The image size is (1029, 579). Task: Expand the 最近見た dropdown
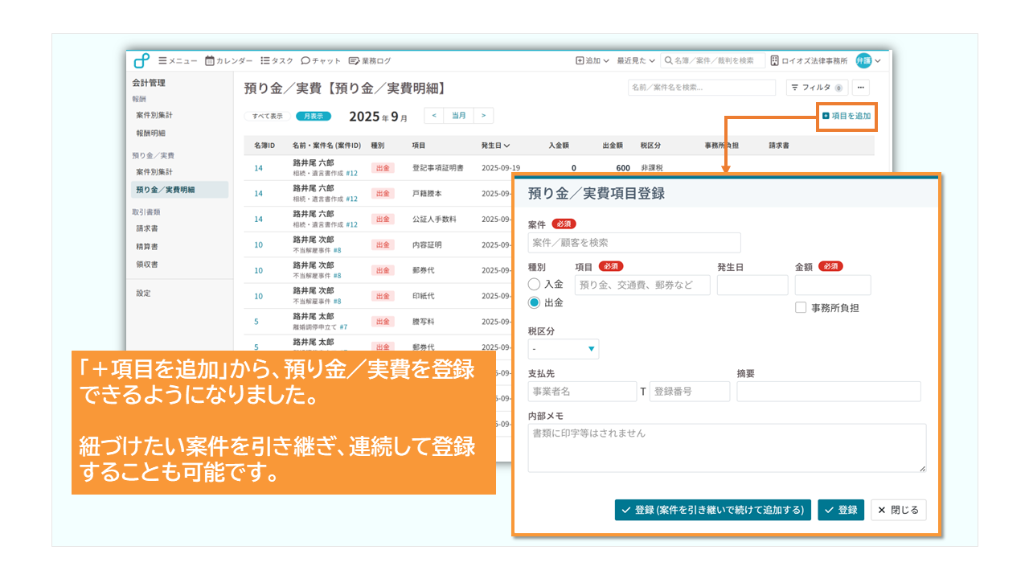[635, 61]
